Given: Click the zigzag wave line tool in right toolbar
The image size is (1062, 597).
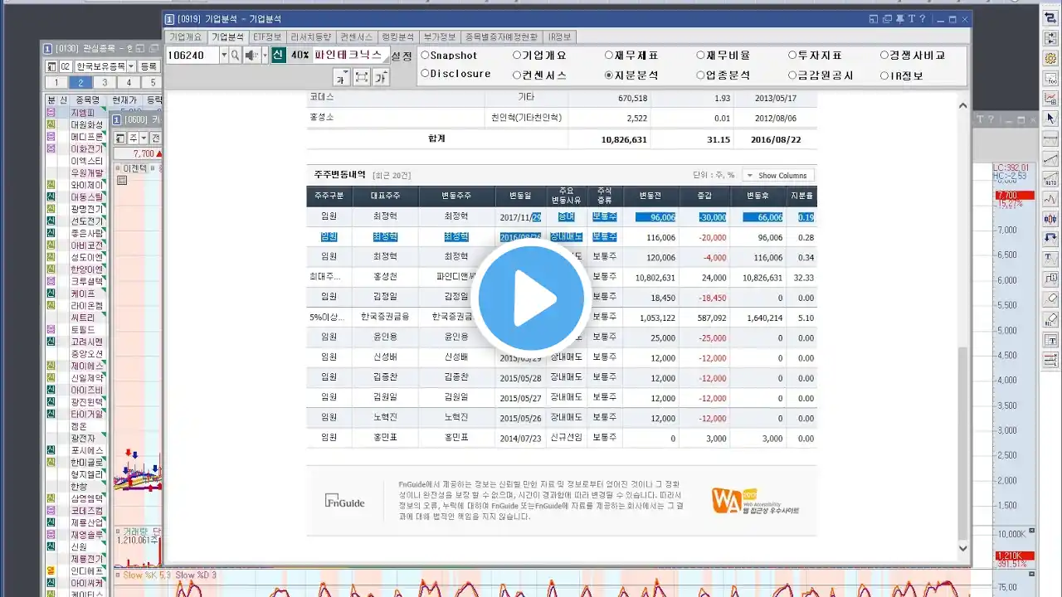Looking at the screenshot, I should [1050, 199].
